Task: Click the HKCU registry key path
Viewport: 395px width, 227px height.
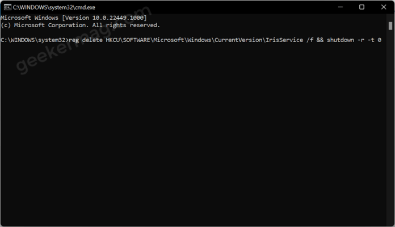Action: coord(204,40)
